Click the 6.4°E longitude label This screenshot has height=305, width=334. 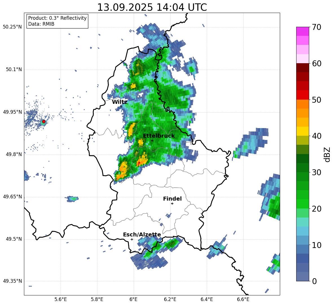206,299
